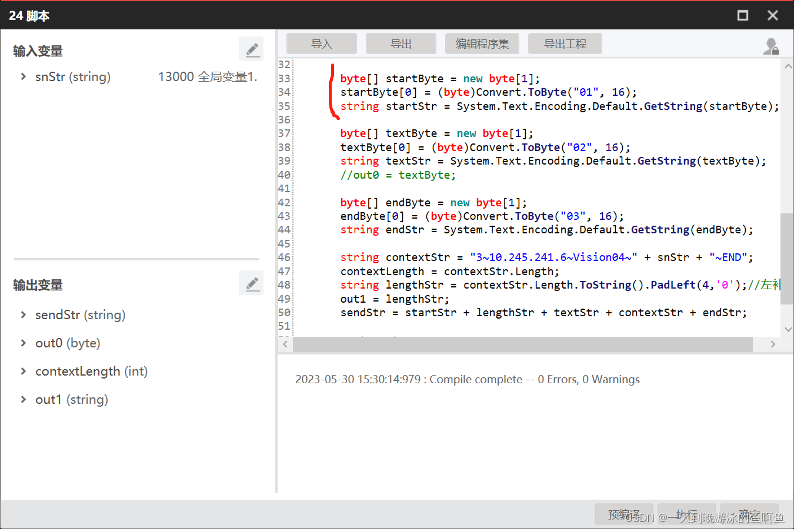
Task: Select the snStr (string) variable name
Action: (73, 76)
